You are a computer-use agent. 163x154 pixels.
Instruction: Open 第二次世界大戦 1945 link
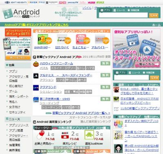[x=55, y=99]
